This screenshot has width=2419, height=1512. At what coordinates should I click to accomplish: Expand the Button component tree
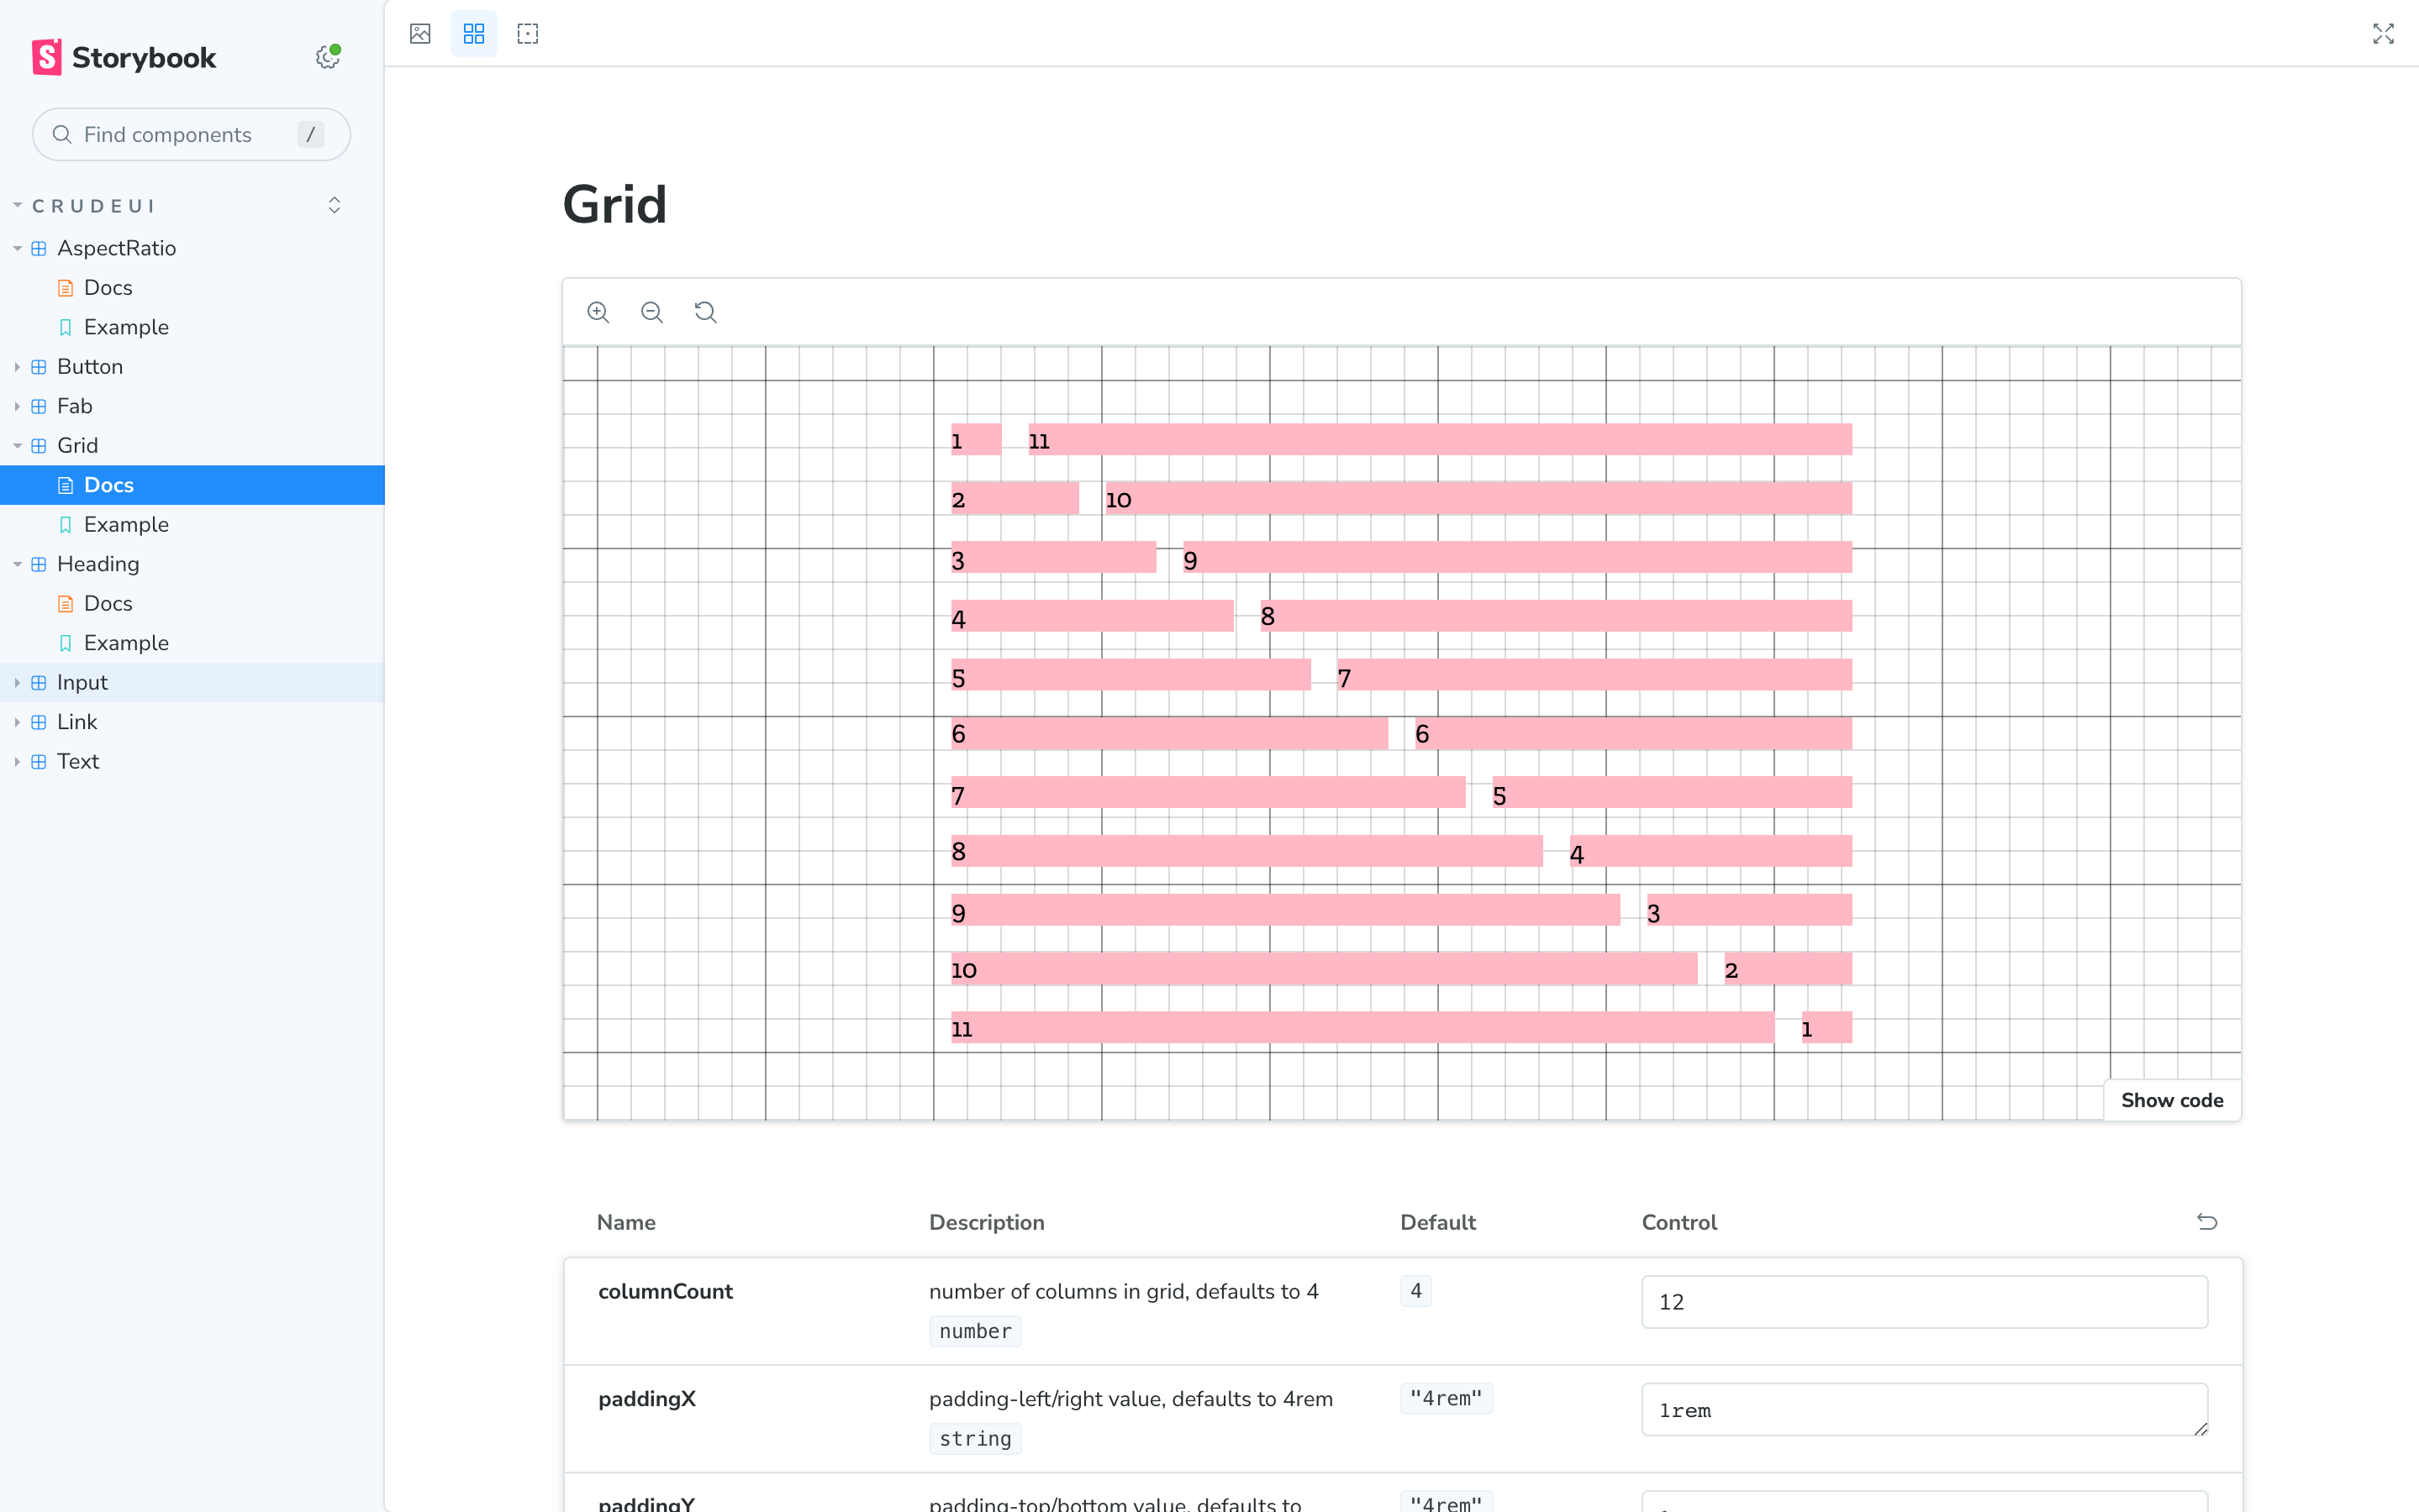point(89,367)
